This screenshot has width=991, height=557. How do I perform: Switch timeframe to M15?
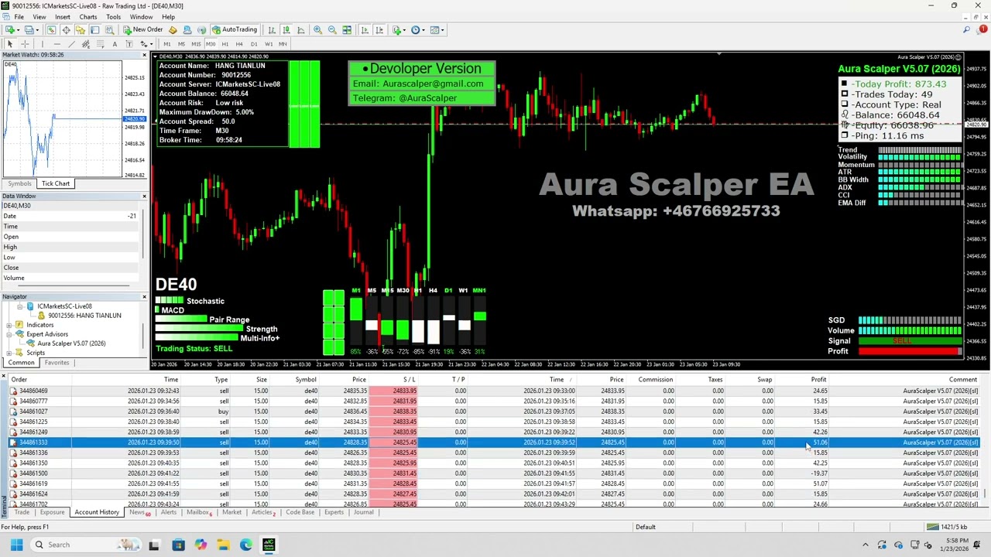click(x=196, y=43)
